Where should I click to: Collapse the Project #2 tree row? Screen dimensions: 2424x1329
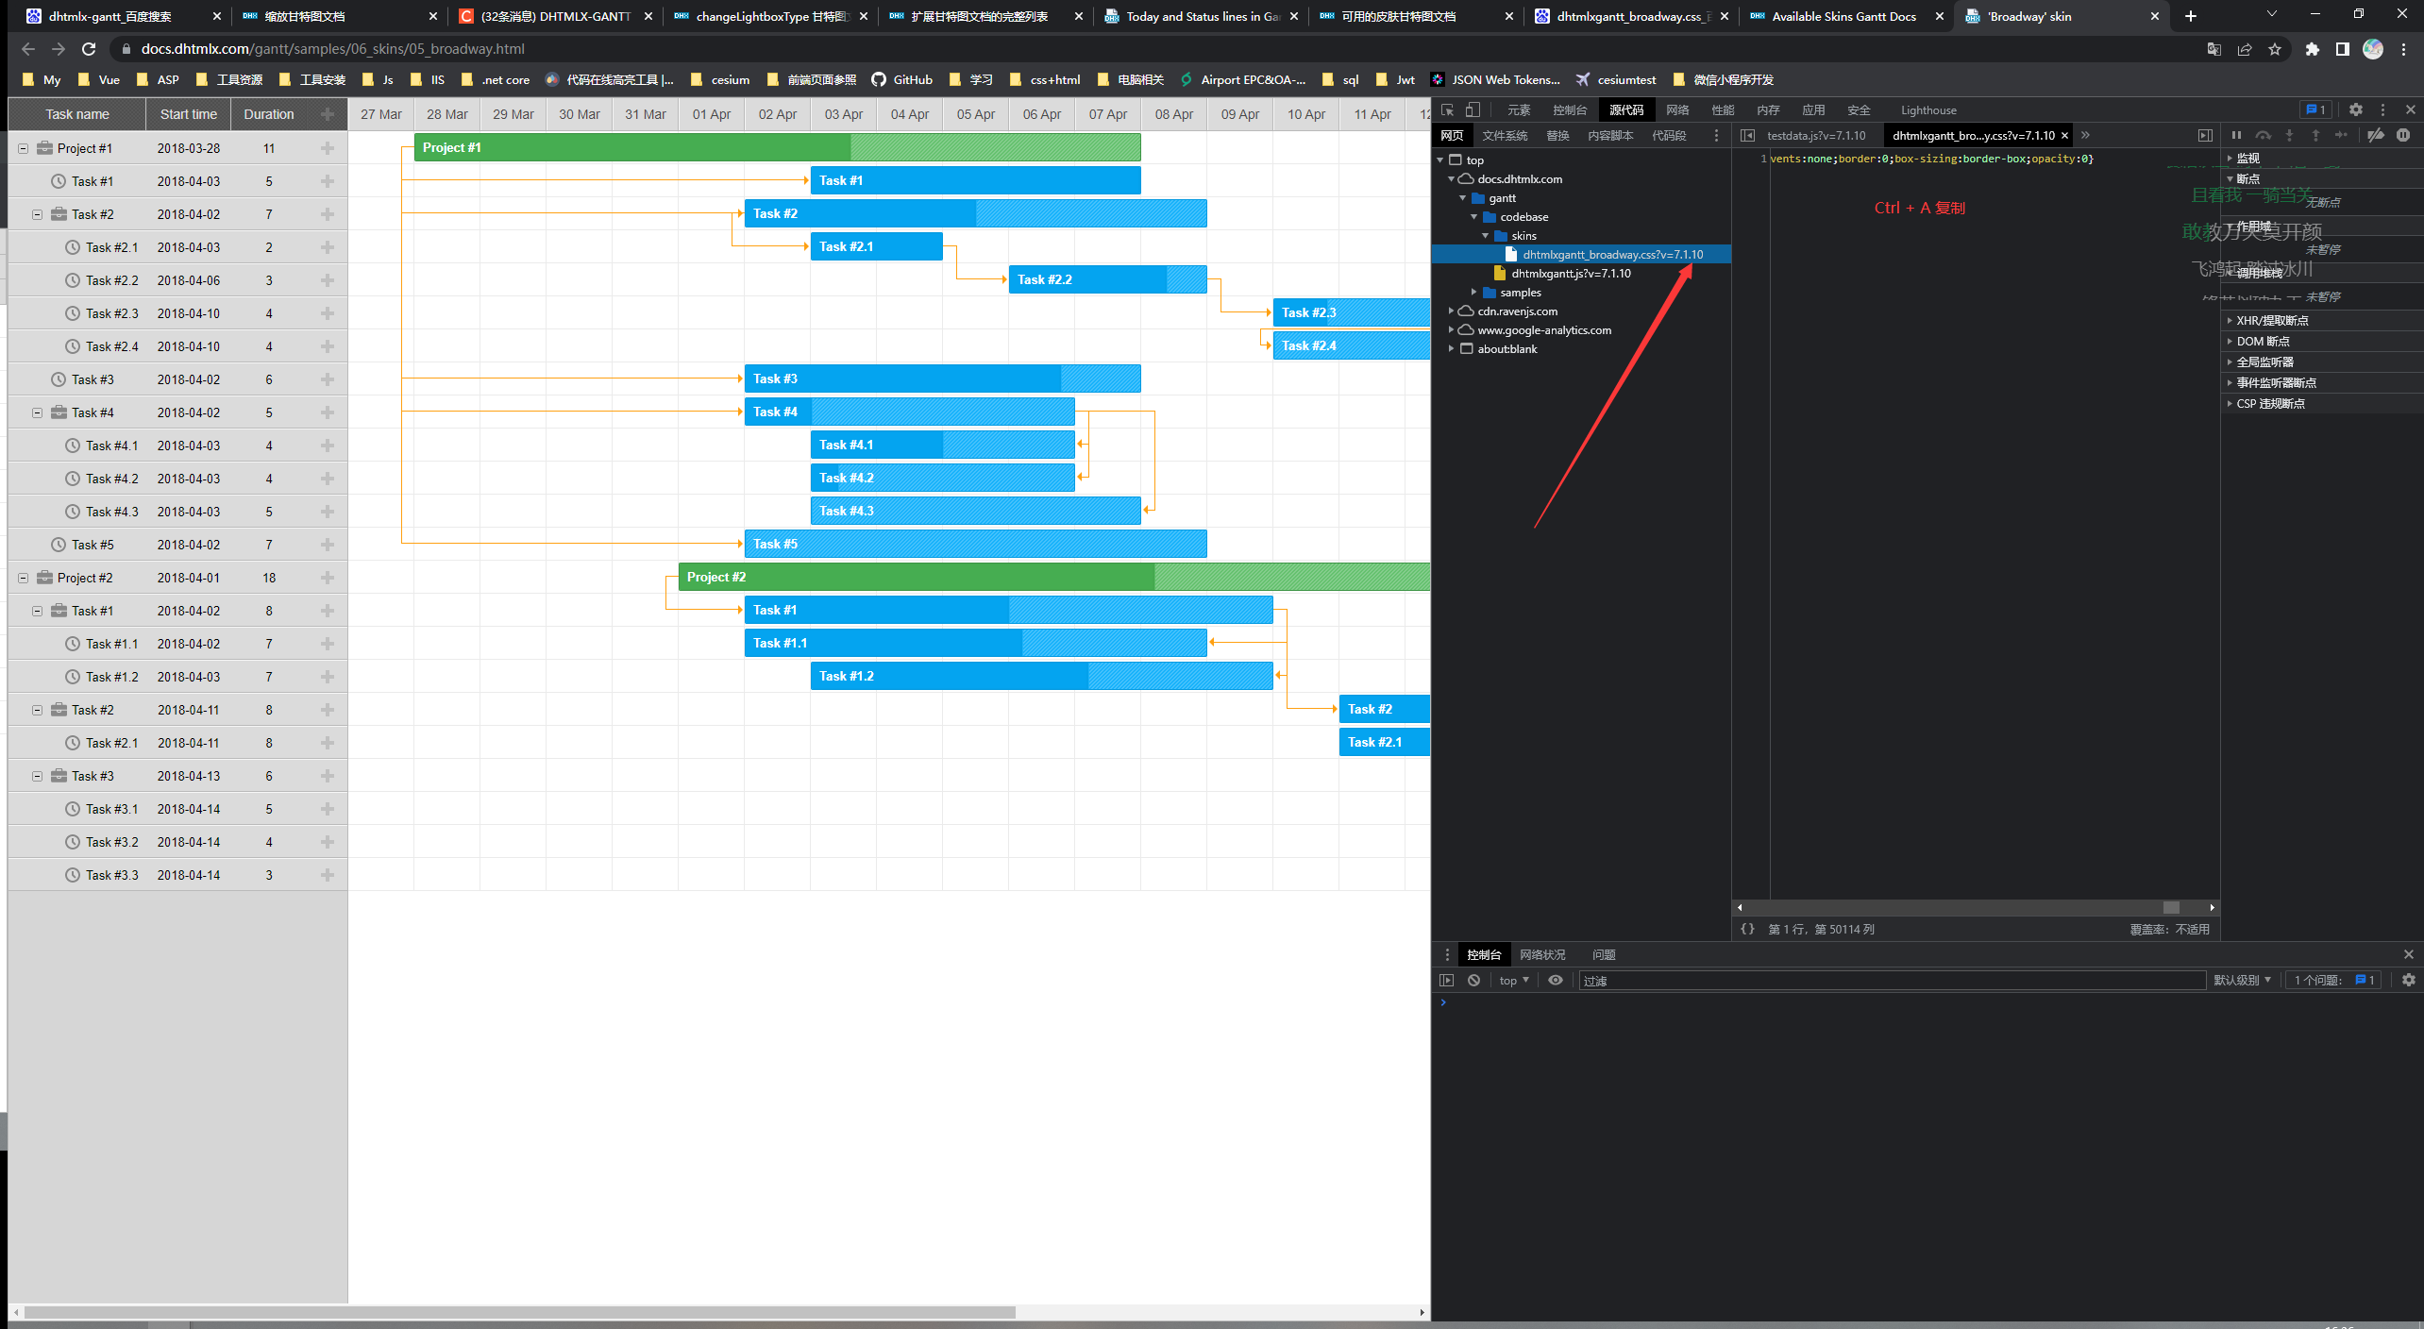(24, 578)
